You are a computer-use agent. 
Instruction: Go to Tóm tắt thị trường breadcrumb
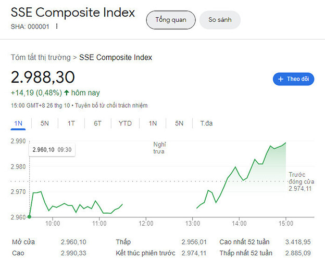coord(41,57)
